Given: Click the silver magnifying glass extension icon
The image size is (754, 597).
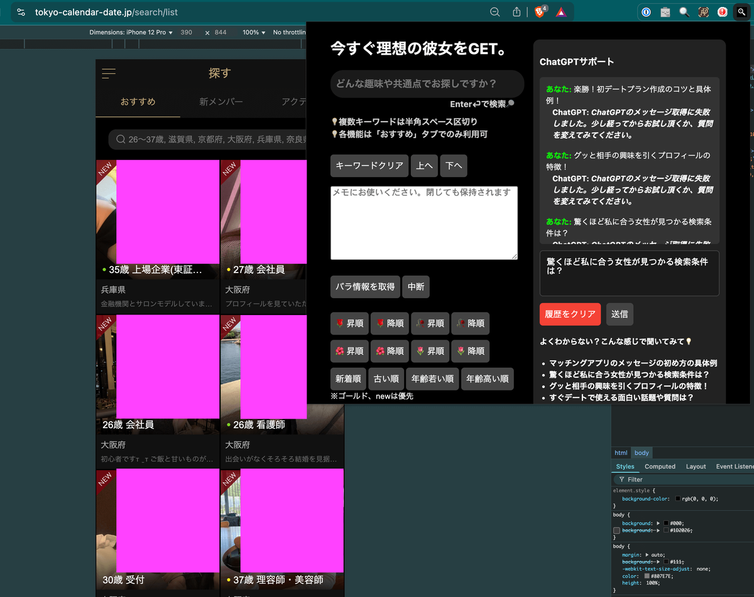Looking at the screenshot, I should 684,12.
